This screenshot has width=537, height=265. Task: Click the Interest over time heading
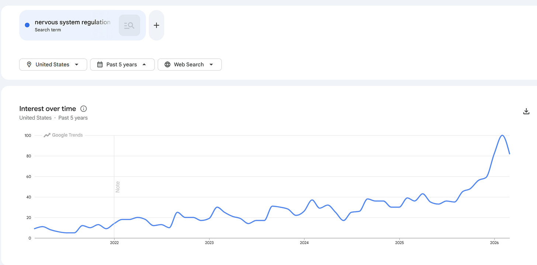pyautogui.click(x=48, y=109)
